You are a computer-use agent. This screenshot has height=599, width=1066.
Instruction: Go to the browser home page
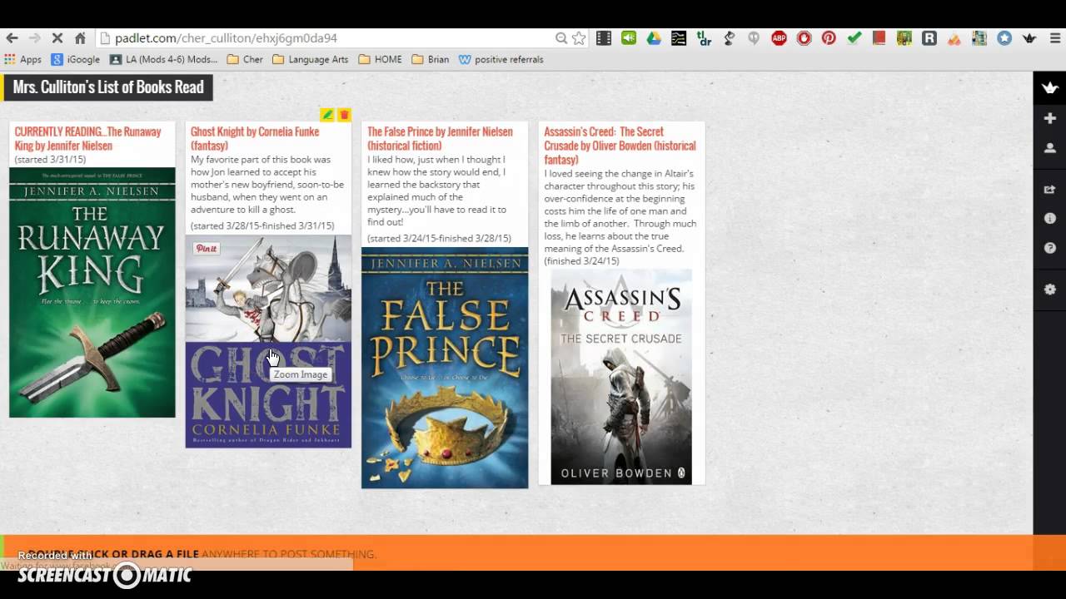[x=80, y=38]
